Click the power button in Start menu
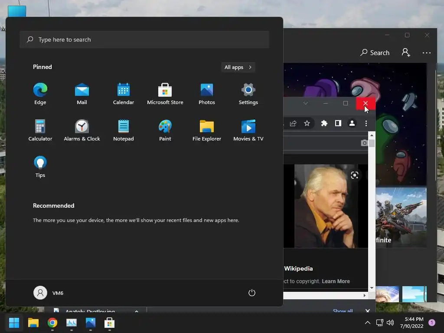Viewport: 444px width, 333px height. 252,293
